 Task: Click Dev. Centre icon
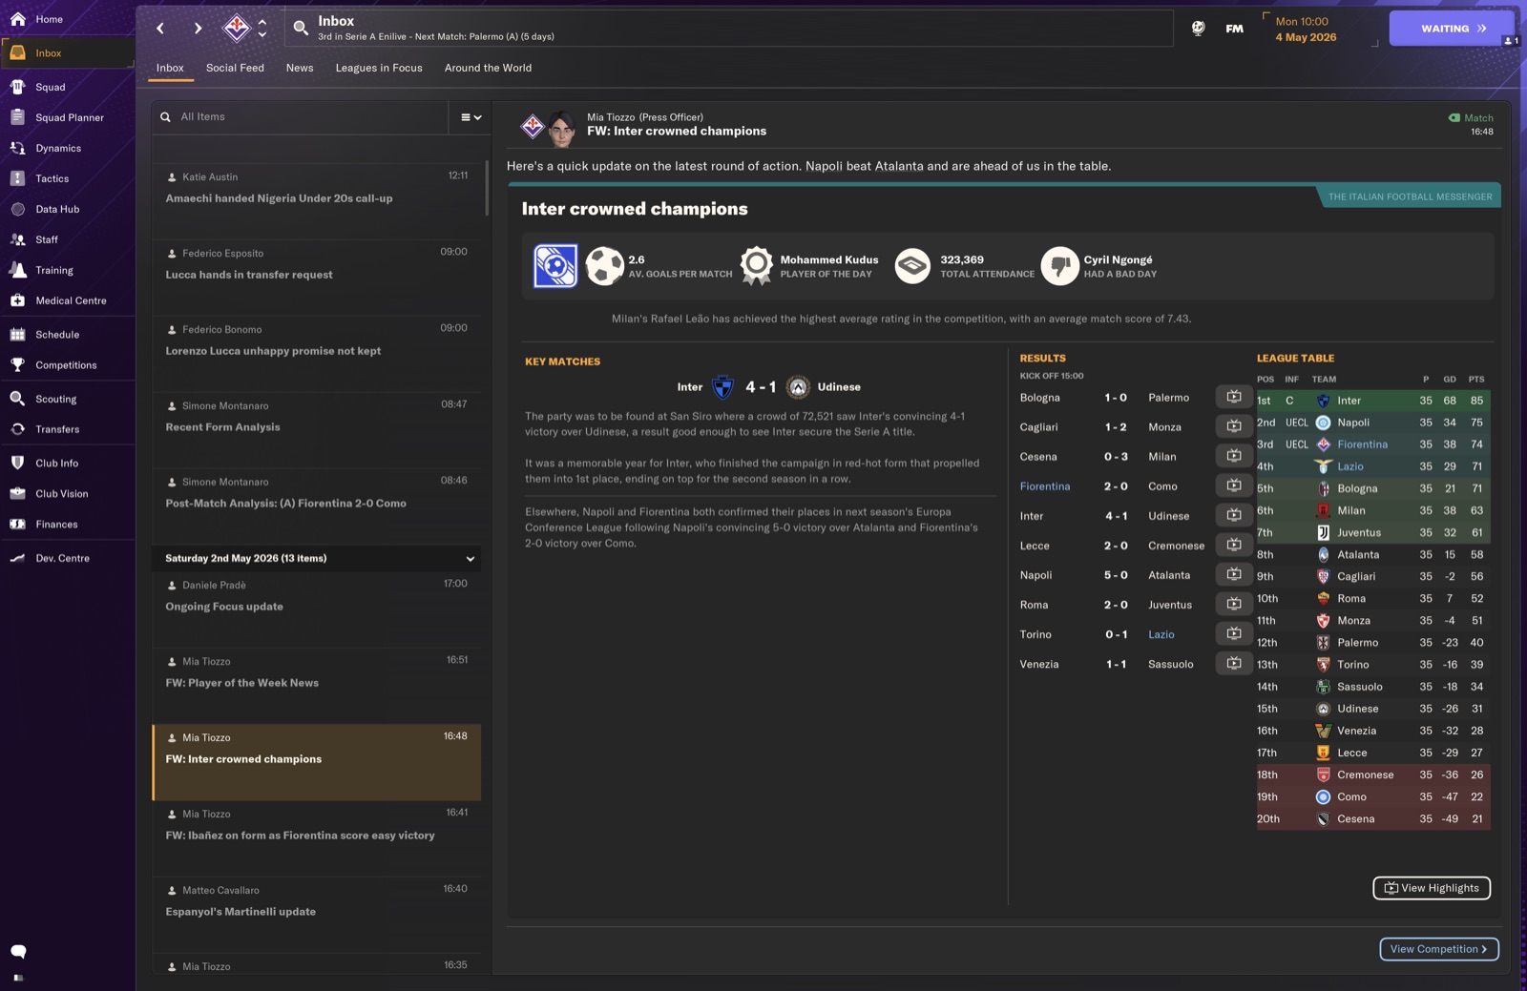(17, 558)
